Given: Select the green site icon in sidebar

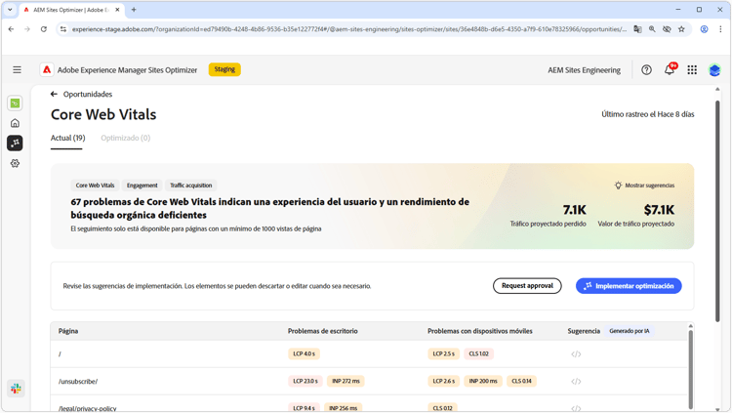Looking at the screenshot, I should (x=15, y=103).
